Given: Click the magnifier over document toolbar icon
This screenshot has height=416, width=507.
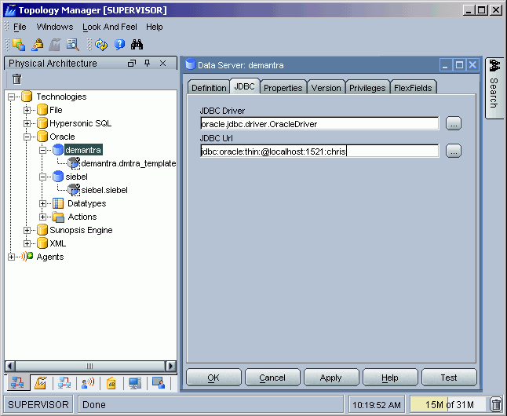Looking at the screenshot, I should (73, 45).
